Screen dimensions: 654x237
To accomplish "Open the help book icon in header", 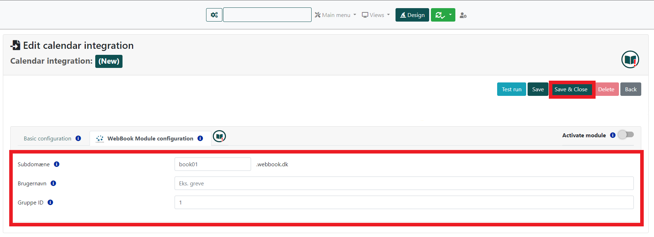I will click(630, 59).
